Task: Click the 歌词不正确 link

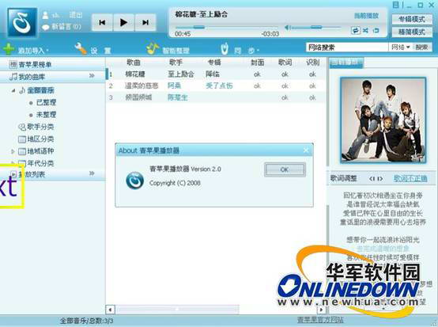Action: tap(410, 178)
